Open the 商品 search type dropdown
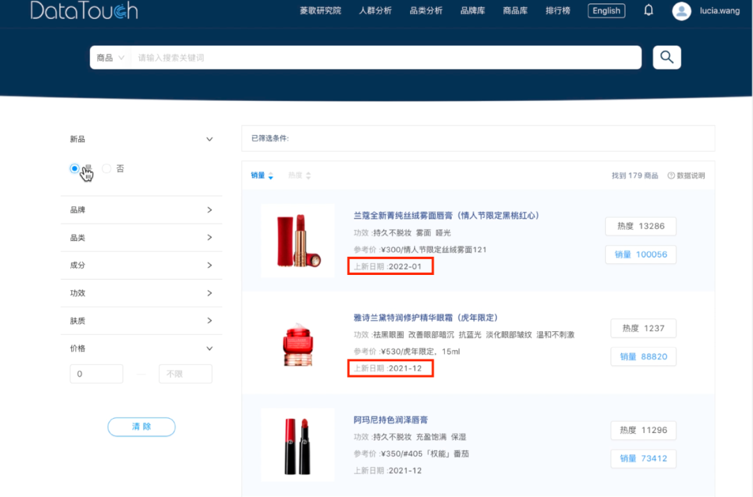 click(110, 58)
